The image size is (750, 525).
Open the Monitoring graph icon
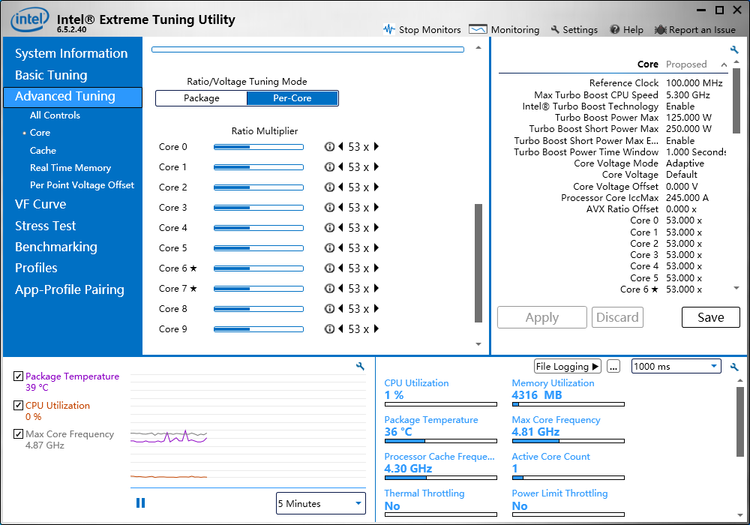click(x=478, y=29)
